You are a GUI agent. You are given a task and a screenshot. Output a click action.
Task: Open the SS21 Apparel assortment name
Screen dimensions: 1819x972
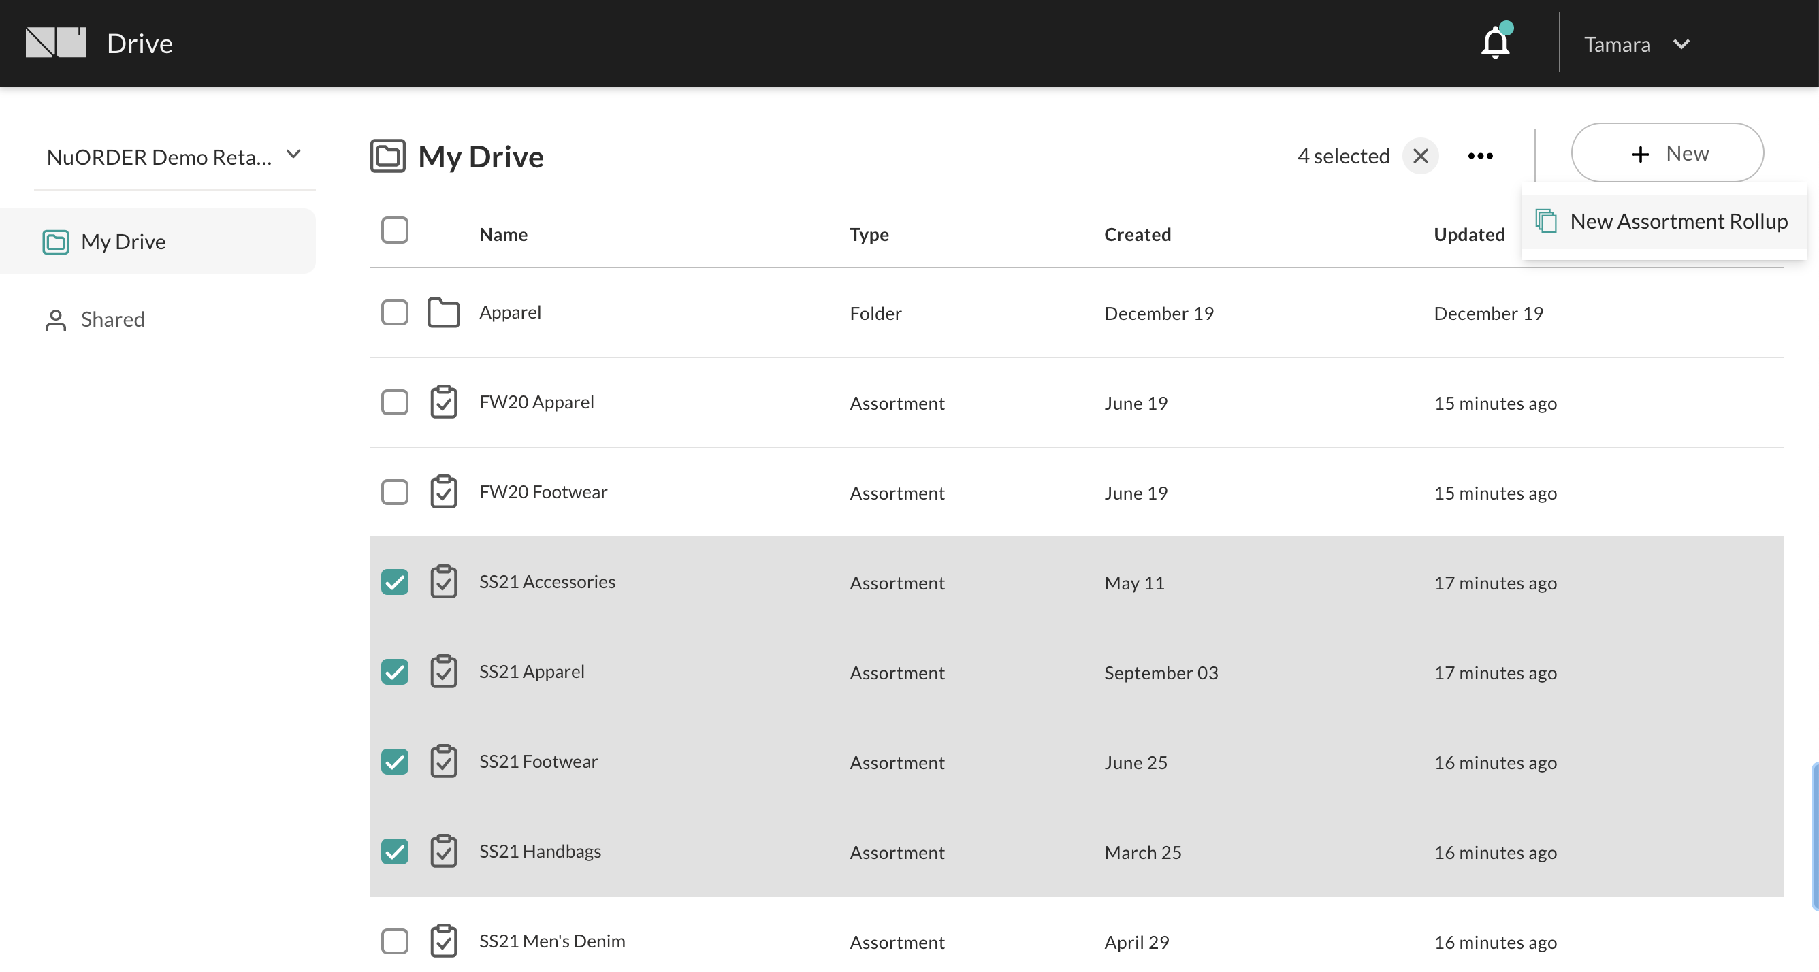click(532, 671)
